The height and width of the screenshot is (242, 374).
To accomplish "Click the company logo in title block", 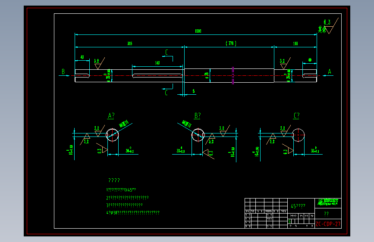I will [x=328, y=202].
